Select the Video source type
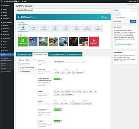The width and height of the screenshot is (139, 129). [55, 28]
